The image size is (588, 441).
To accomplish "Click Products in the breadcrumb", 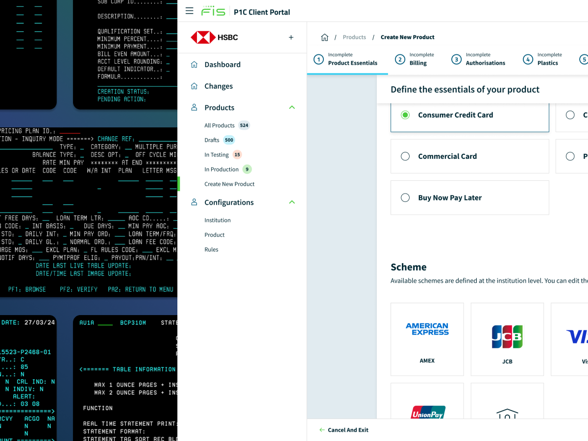I will coord(354,37).
